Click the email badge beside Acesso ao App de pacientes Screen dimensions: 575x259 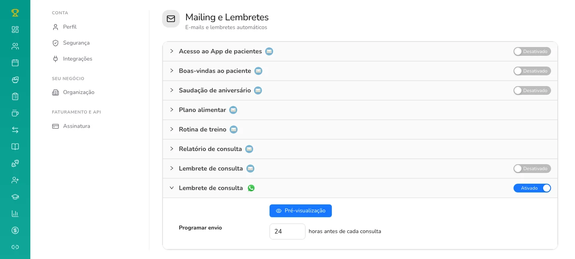pyautogui.click(x=269, y=51)
